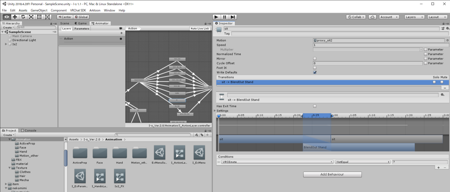Toggle pivot Center button

pyautogui.click(x=65, y=17)
